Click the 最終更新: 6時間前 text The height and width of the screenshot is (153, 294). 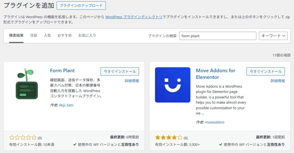coord(125,137)
